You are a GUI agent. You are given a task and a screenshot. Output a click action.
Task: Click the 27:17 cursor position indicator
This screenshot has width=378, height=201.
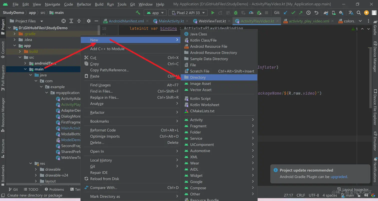click(x=288, y=195)
